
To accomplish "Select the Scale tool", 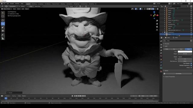I will coord(3,27).
